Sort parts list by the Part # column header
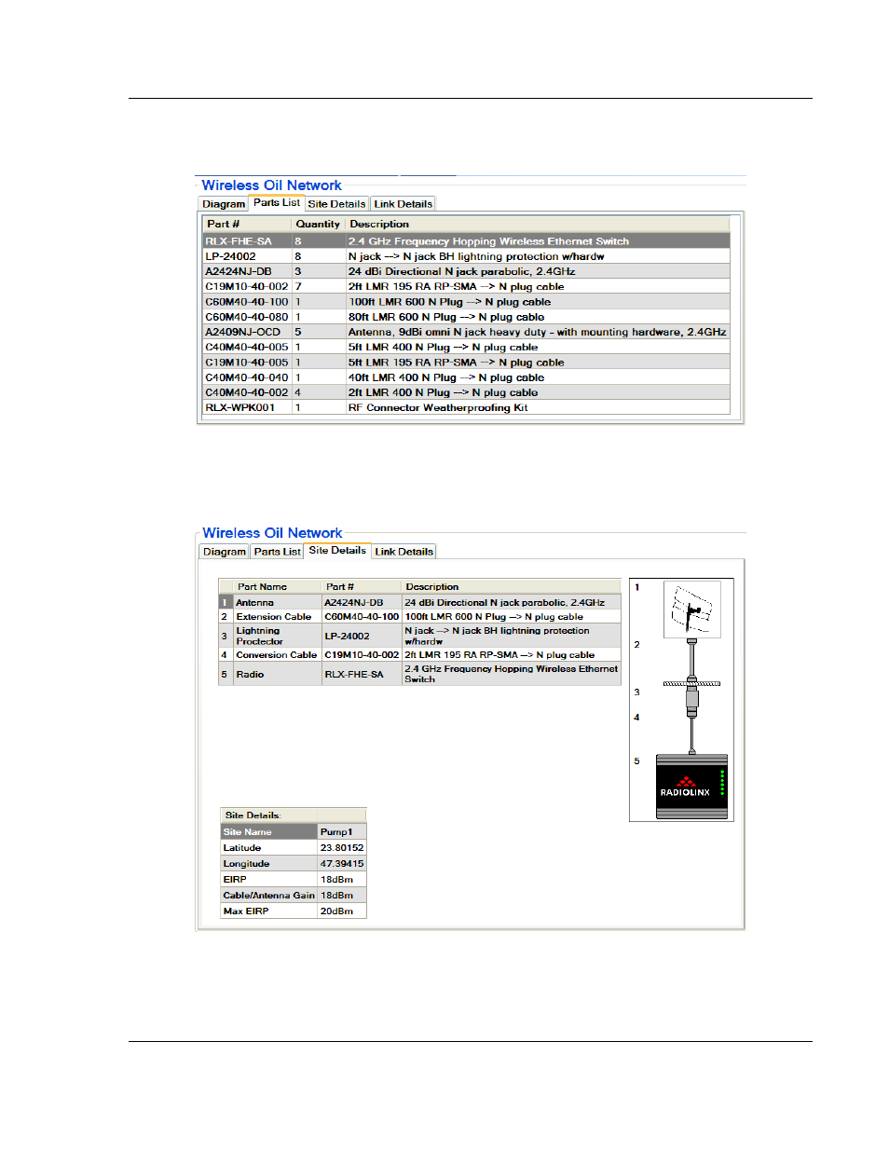Viewport: 889px width, 1151px height. (247, 225)
